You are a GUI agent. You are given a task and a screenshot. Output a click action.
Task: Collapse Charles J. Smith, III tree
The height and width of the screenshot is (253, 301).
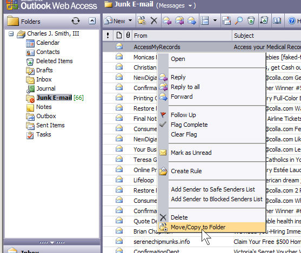point(11,34)
